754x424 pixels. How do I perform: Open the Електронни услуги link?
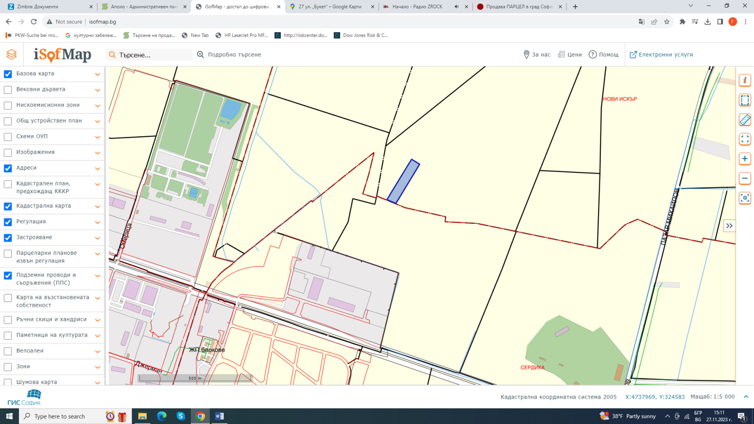click(x=661, y=55)
